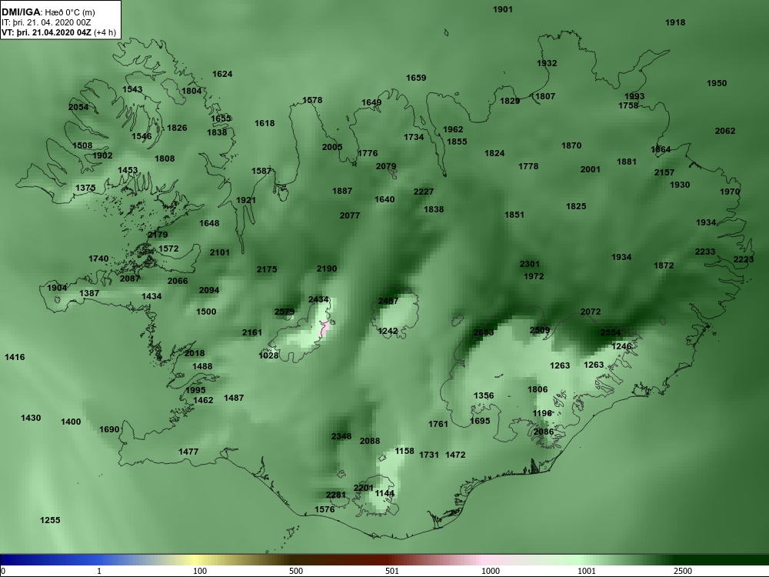Click the map value 2301
769x577 pixels.
pos(530,264)
